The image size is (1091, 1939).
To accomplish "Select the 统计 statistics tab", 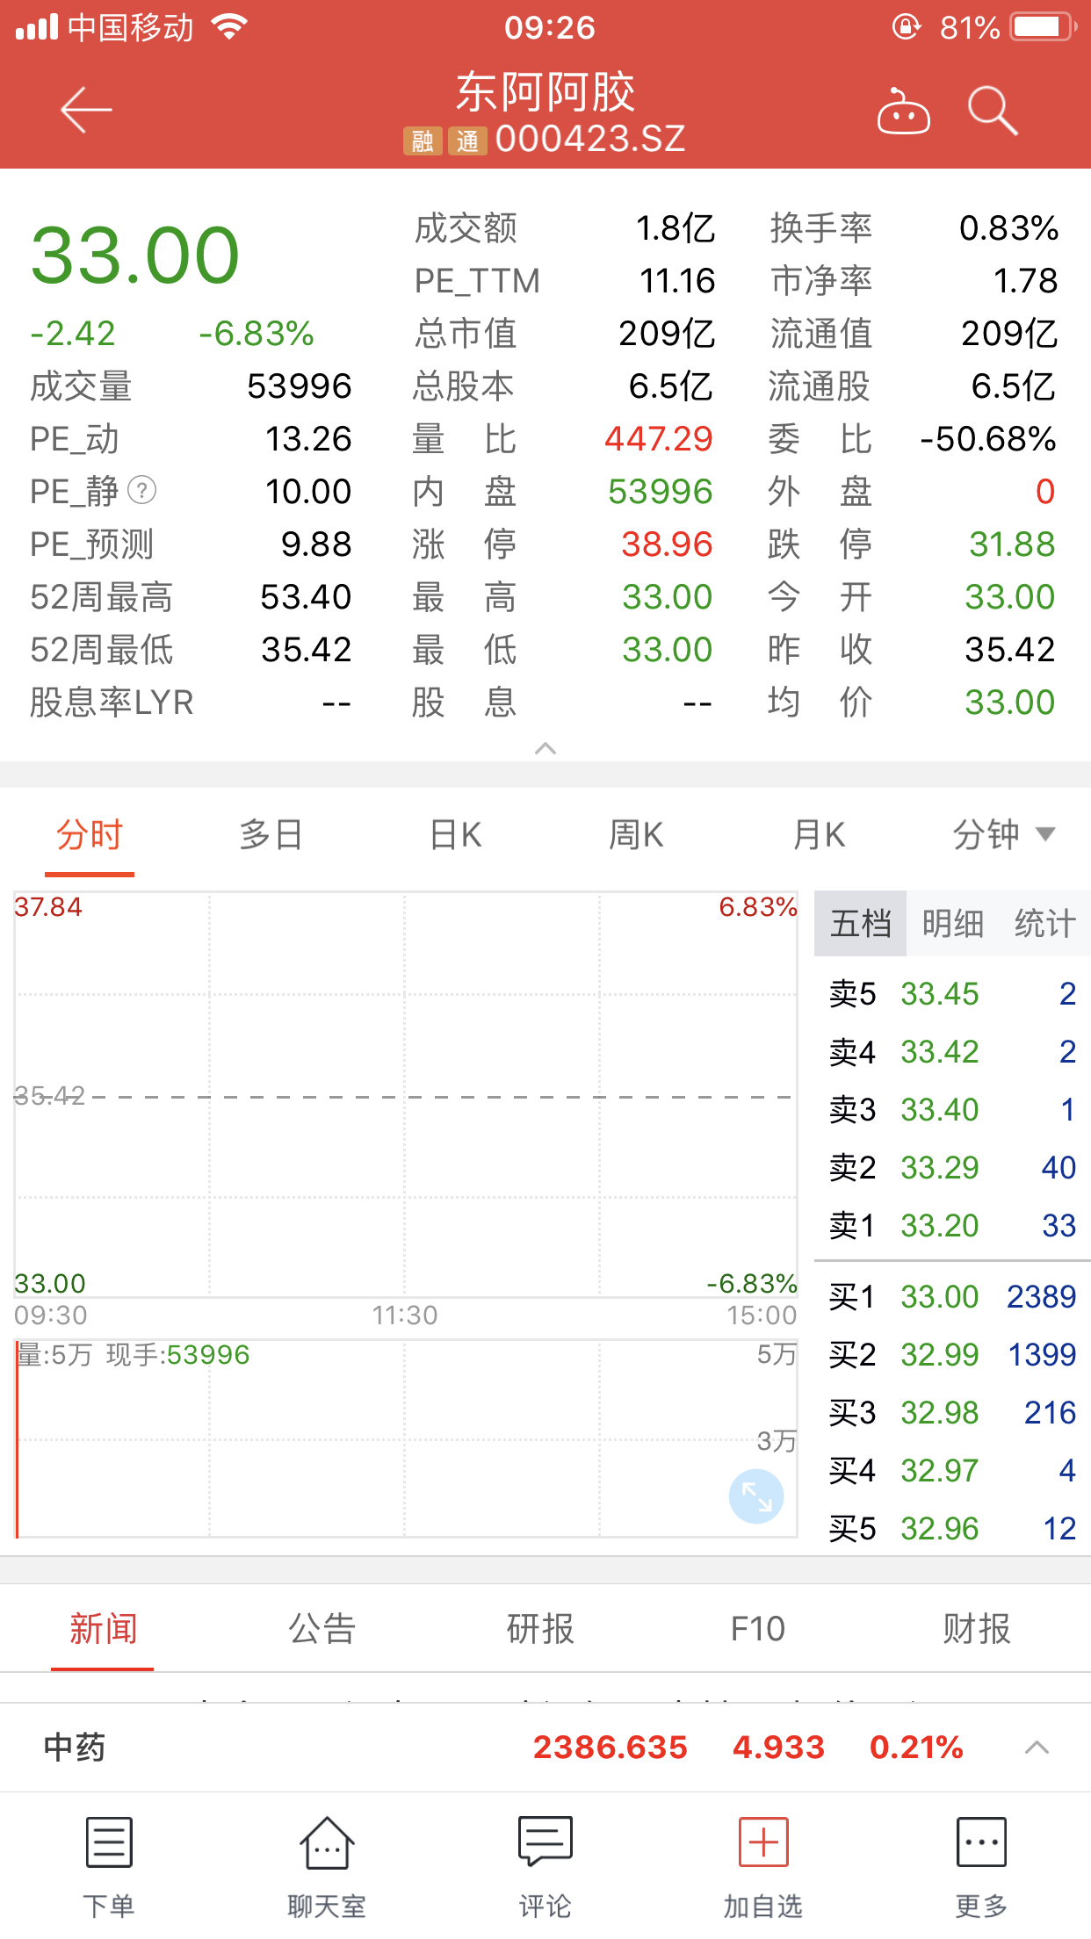I will pos(1045,924).
